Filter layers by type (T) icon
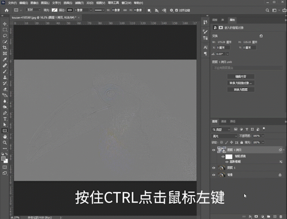 [247, 129]
